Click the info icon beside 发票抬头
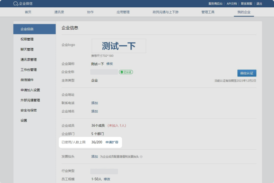The image size is (274, 183). [x=141, y=157]
